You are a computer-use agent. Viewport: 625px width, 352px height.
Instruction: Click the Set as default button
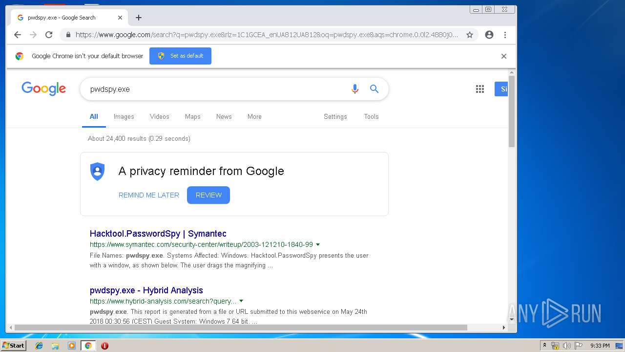[180, 56]
